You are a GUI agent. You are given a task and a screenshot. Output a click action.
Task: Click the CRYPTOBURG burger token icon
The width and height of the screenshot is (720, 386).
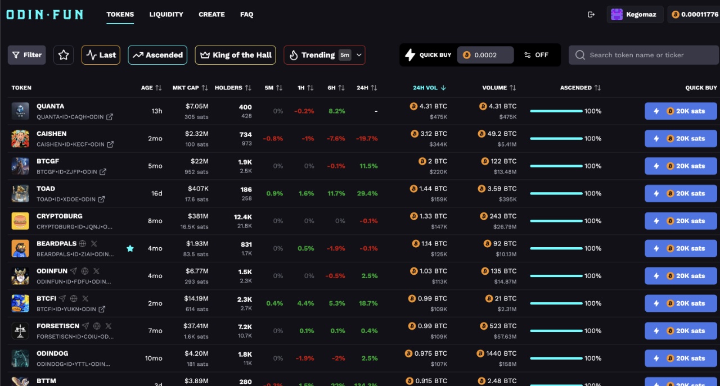(x=20, y=221)
